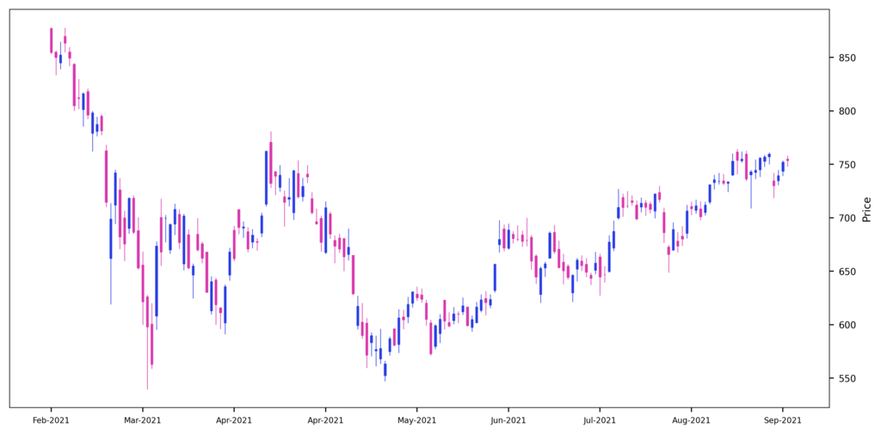Select the 700 price tick label
Viewport: 881px width, 434px height.
point(847,218)
